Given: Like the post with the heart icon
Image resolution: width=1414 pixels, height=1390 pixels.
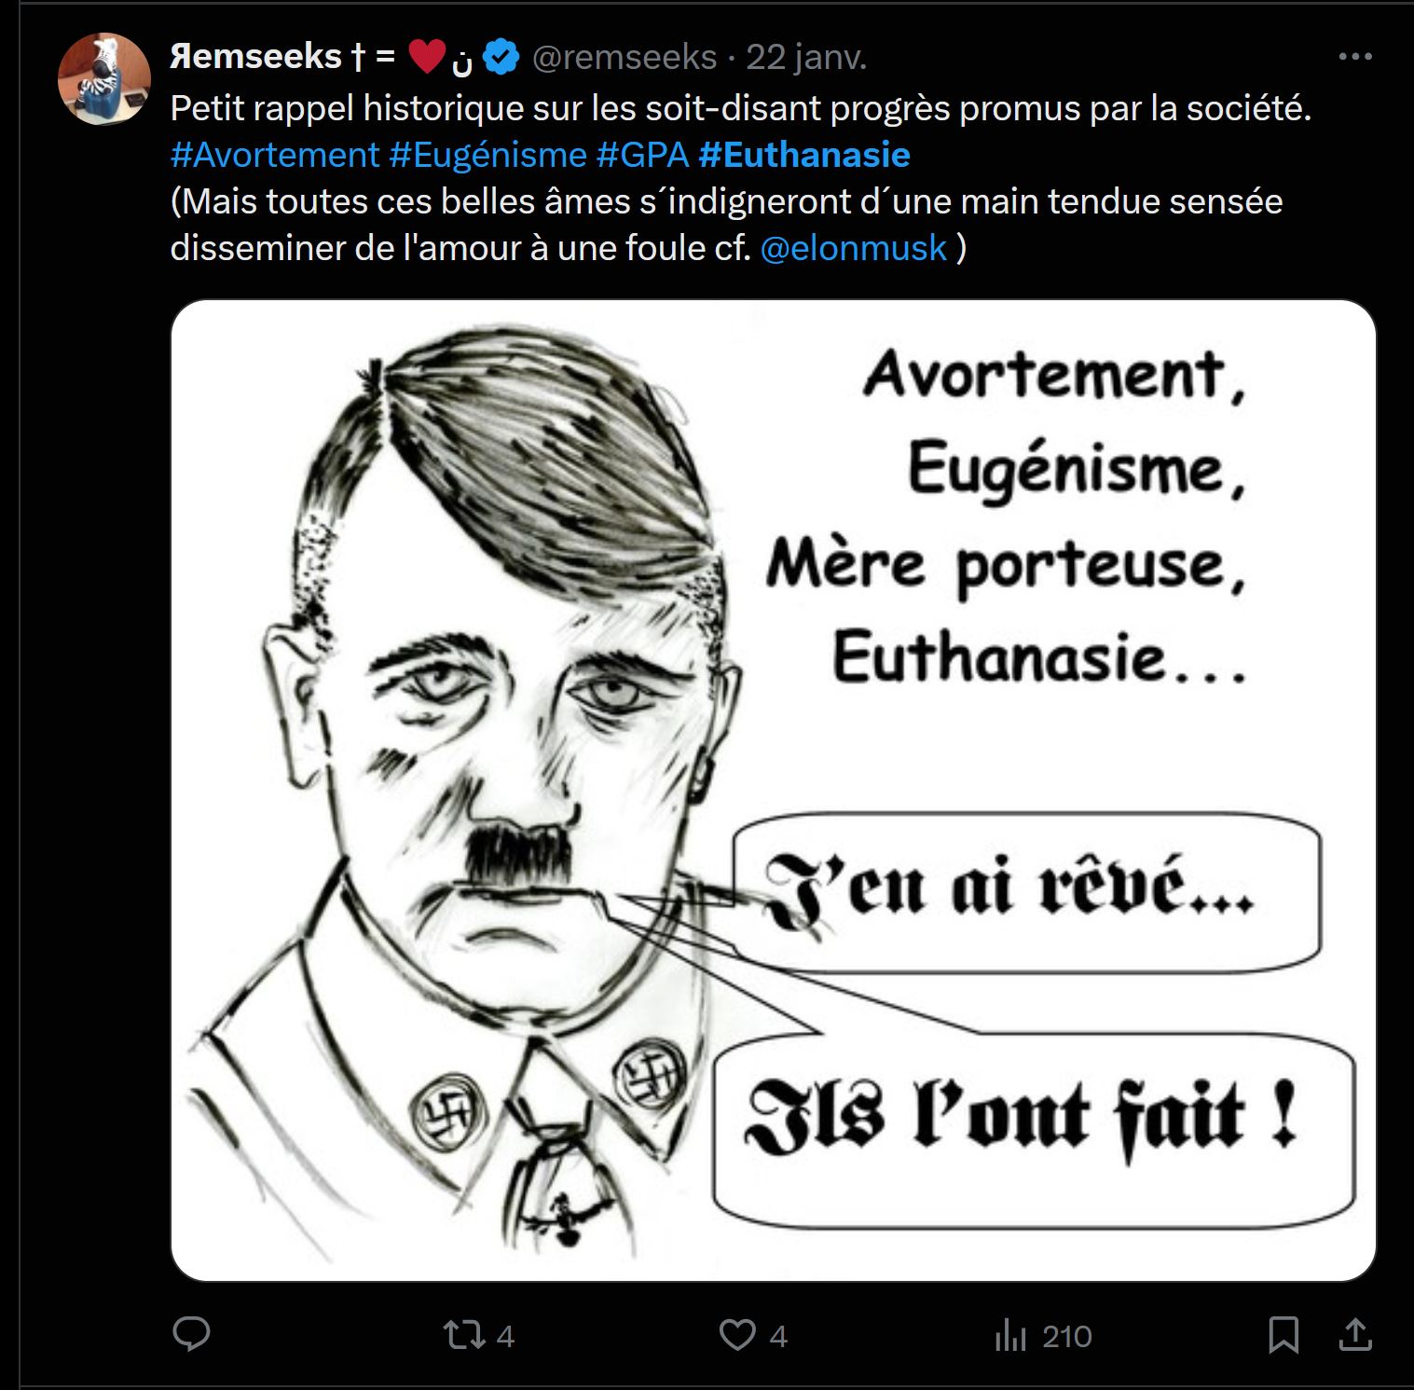Looking at the screenshot, I should (737, 1336).
